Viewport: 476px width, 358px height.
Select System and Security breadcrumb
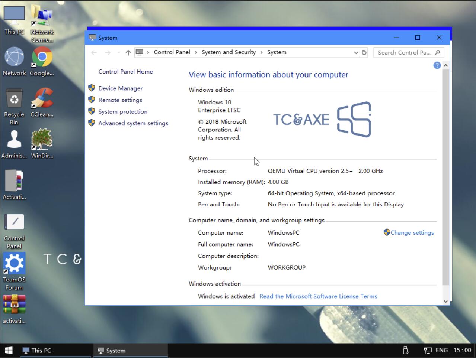[x=229, y=52]
